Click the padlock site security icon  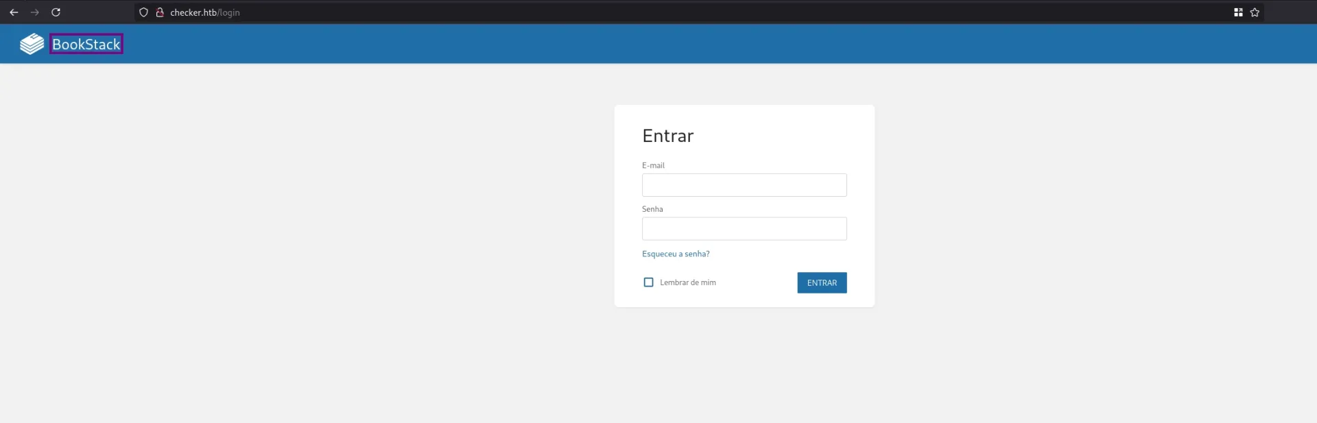(160, 12)
